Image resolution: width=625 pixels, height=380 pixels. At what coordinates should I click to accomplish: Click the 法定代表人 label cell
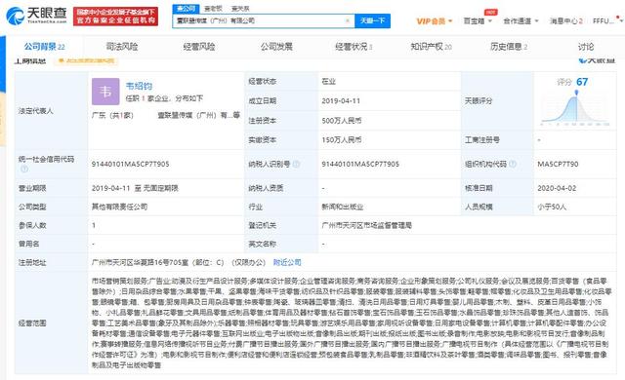click(x=51, y=111)
